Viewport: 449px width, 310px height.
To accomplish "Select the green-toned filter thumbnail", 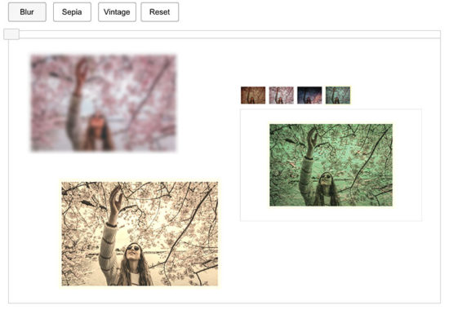I will [x=338, y=95].
